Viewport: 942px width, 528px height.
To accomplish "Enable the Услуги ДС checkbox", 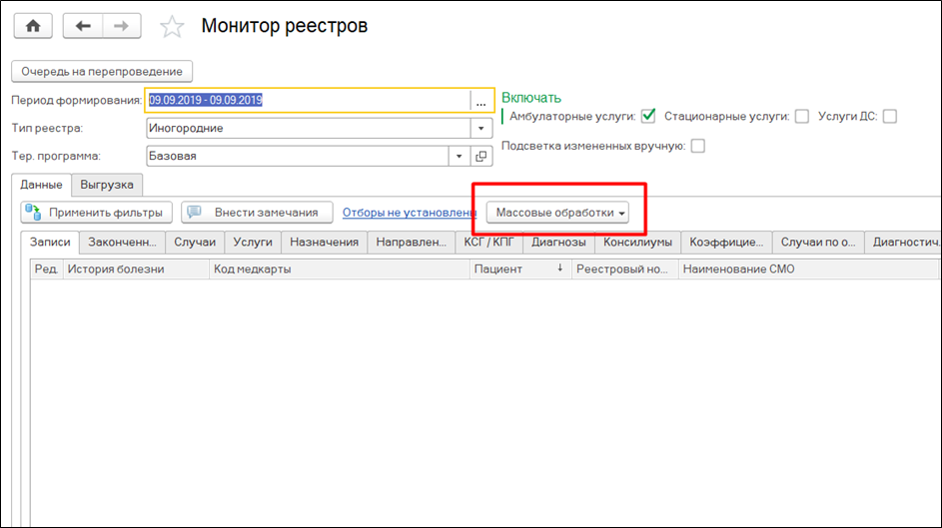I will coord(889,117).
